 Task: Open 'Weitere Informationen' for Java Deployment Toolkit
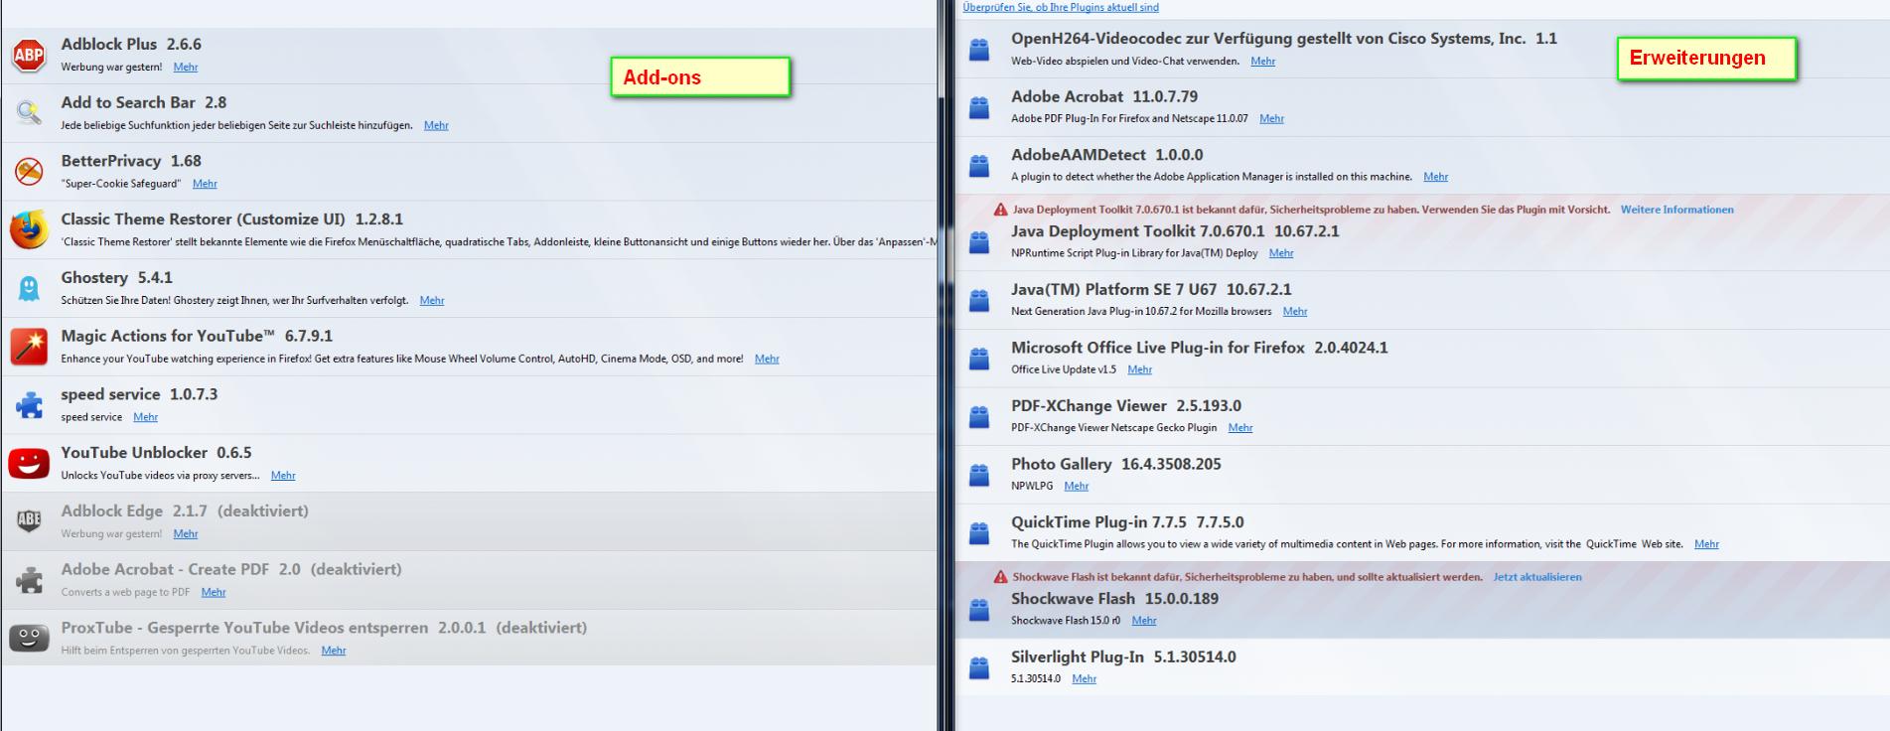1676,210
